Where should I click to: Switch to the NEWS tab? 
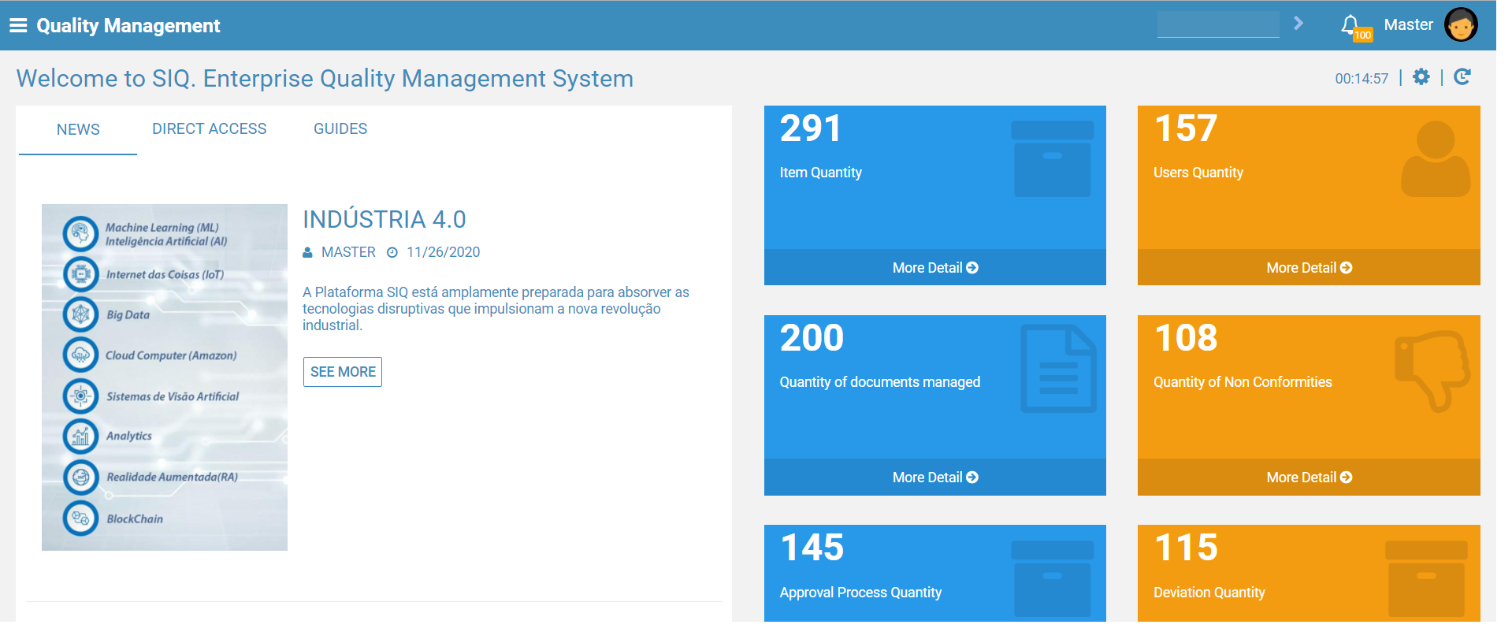tap(78, 129)
